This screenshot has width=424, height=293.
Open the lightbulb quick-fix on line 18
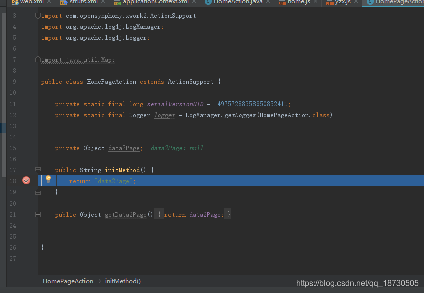[x=48, y=179]
